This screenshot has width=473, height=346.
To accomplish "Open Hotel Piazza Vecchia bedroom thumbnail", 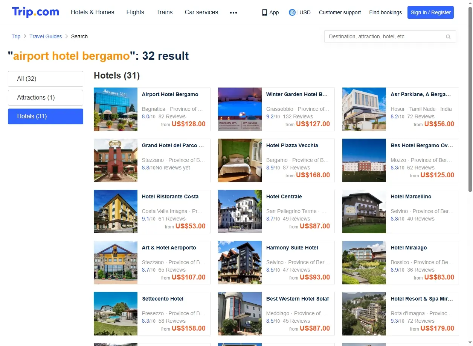I will pos(240,160).
